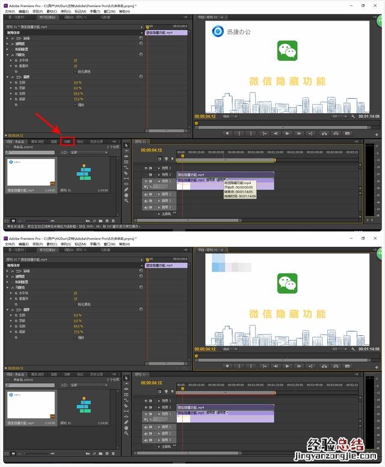Select the Slip tool in bottom screenshot
Image resolution: width=385 pixels, height=467 pixels.
pyautogui.click(x=126, y=411)
